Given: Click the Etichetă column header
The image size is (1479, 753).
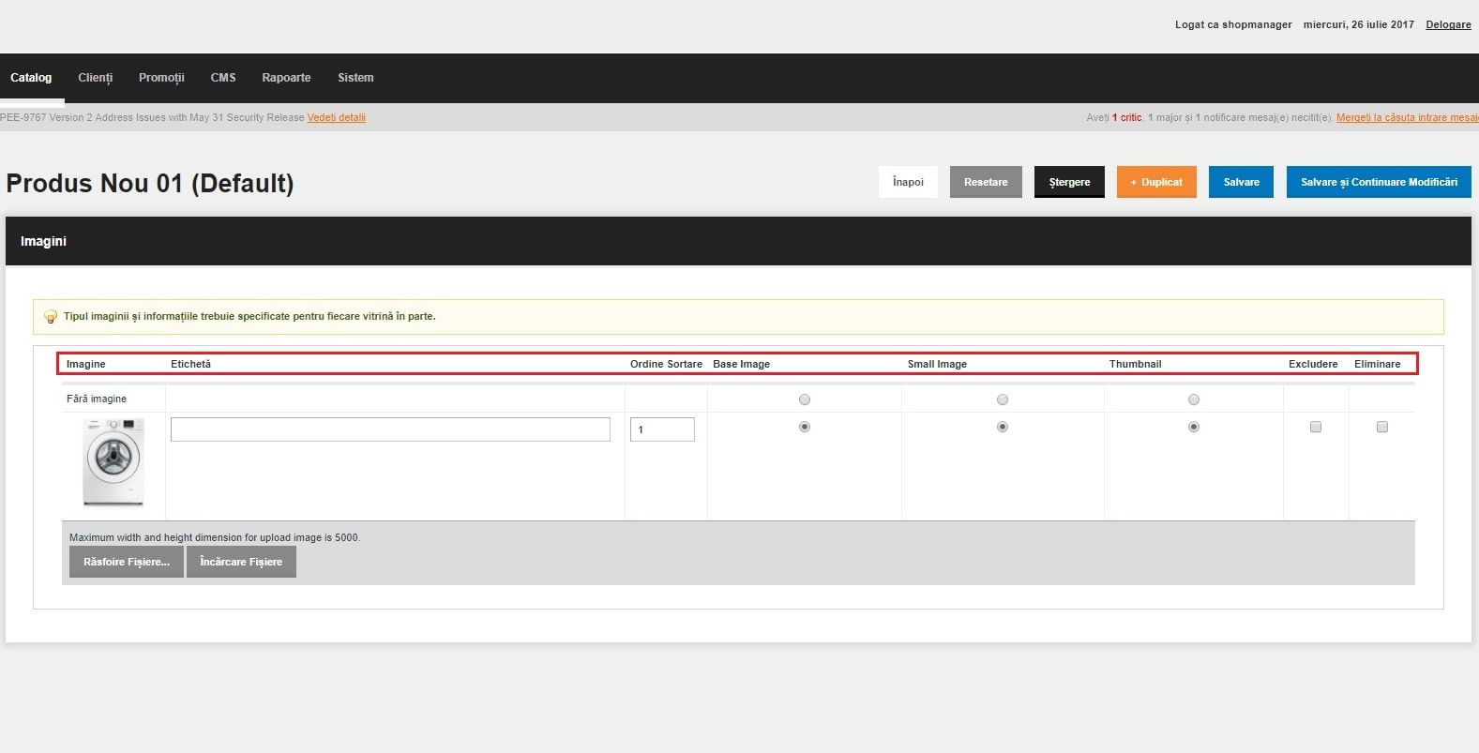Looking at the screenshot, I should (190, 364).
